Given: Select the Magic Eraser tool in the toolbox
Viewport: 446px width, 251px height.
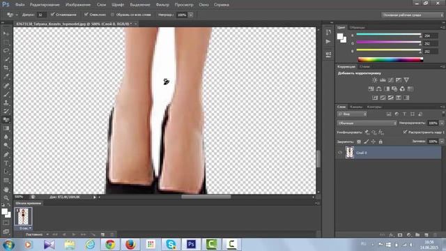Looking at the screenshot, I should coord(6,120).
